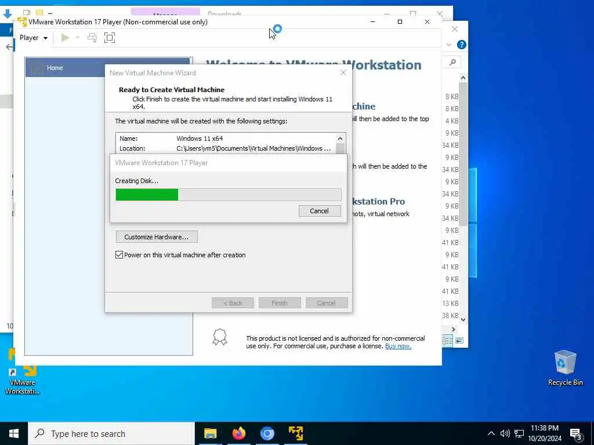Click back arrow in File Explorer window
Image resolution: width=594 pixels, height=445 pixels.
[9, 47]
